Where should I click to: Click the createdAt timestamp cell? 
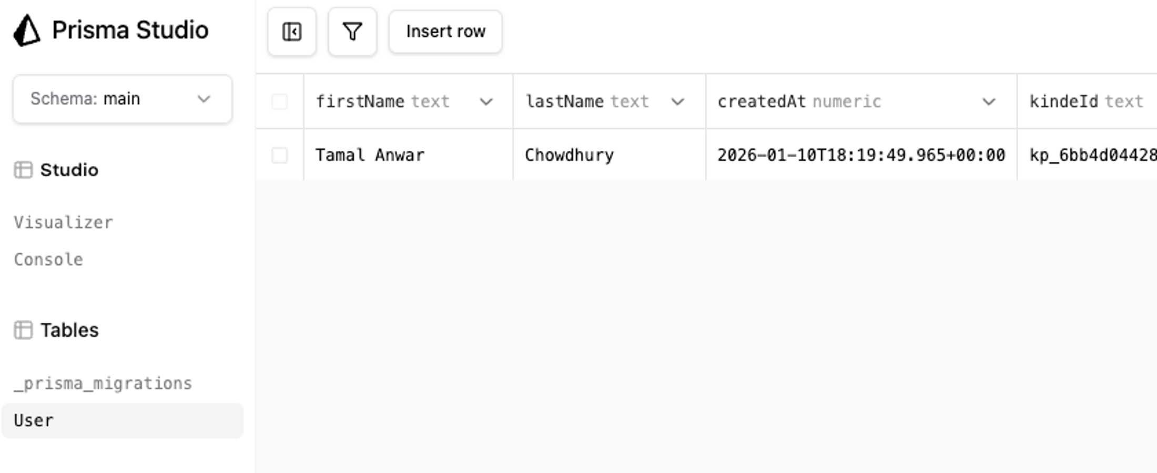[x=861, y=155]
